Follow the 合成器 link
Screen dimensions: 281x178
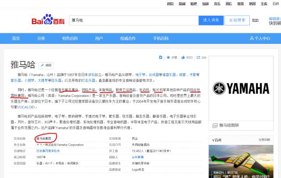pos(154,75)
